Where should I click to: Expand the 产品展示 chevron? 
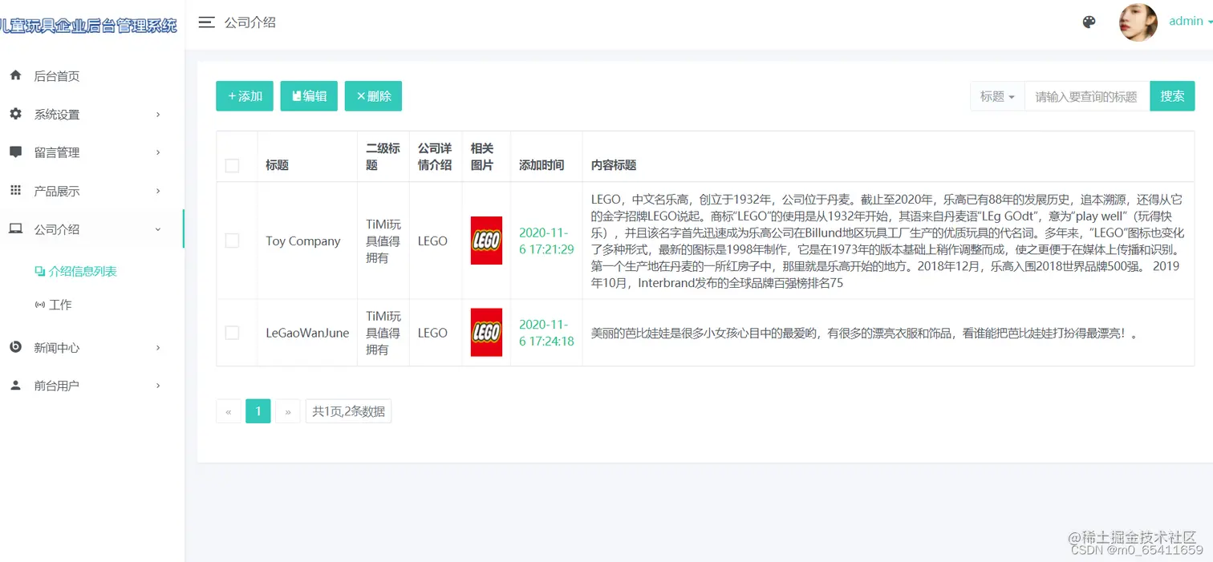[x=158, y=191]
